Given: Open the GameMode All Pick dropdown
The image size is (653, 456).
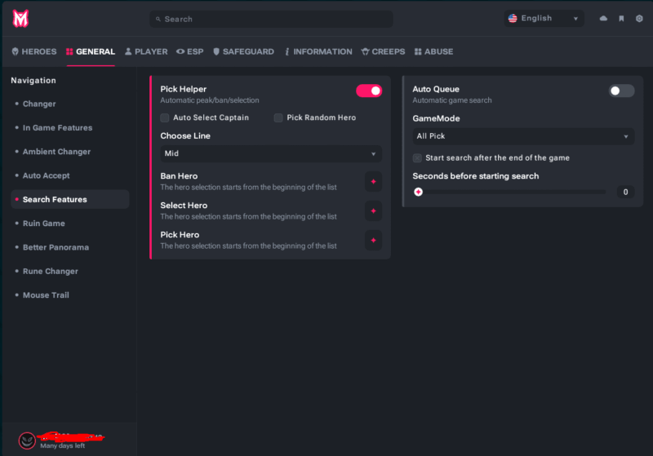Looking at the screenshot, I should tap(523, 136).
